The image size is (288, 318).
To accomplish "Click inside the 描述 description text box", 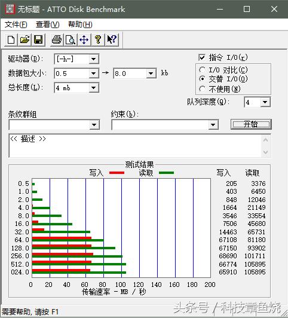I will (140, 146).
